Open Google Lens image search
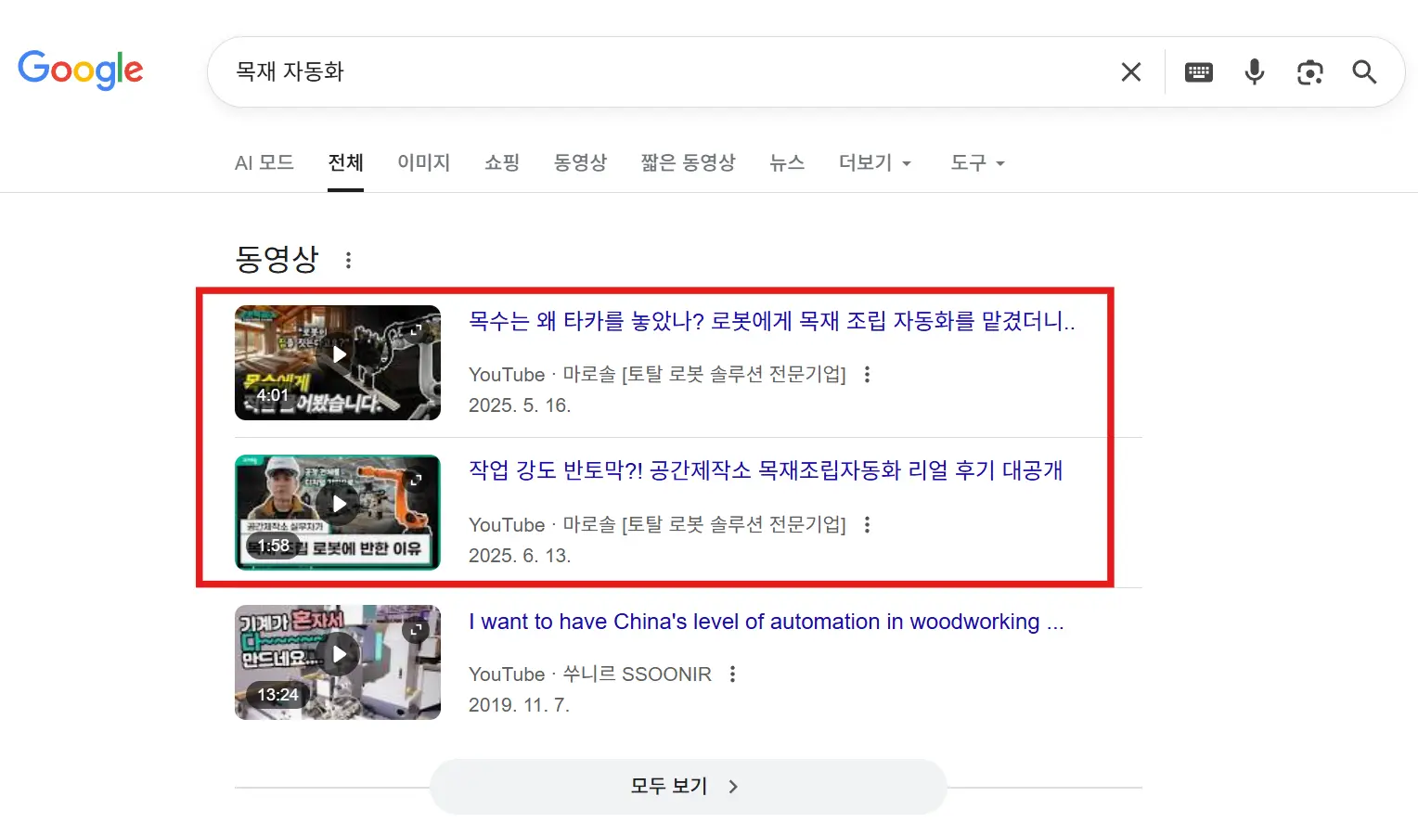 click(x=1309, y=72)
